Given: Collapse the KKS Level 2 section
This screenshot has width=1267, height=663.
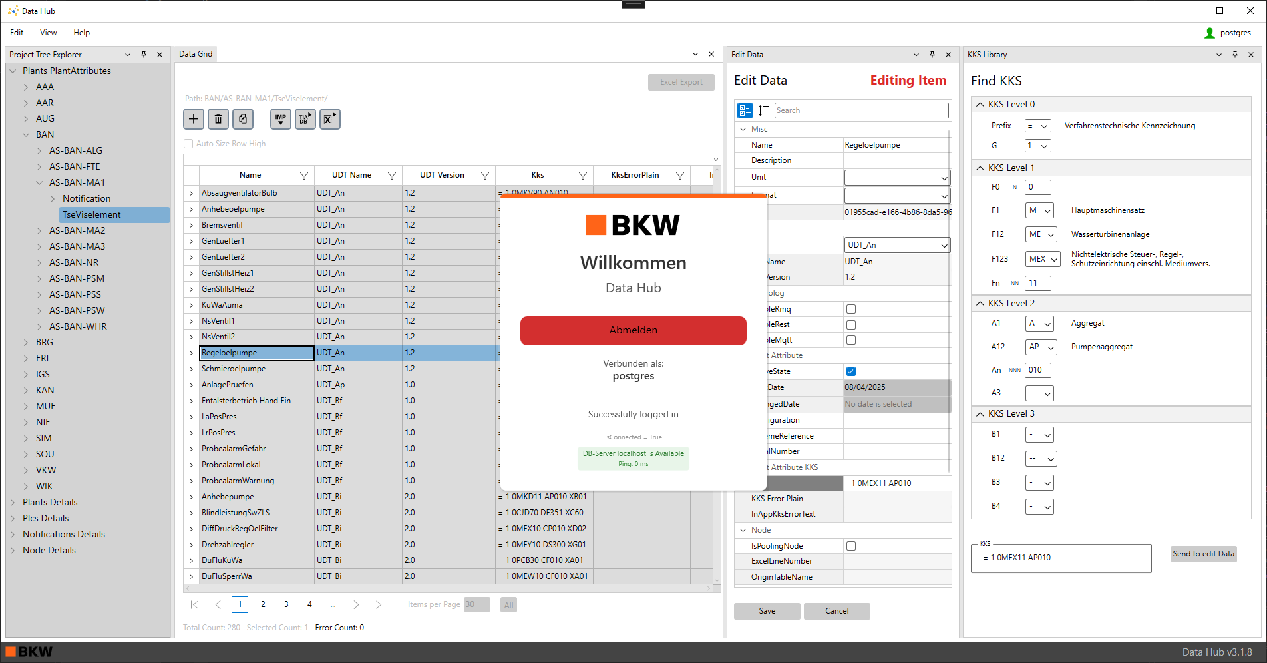Looking at the screenshot, I should pos(980,303).
